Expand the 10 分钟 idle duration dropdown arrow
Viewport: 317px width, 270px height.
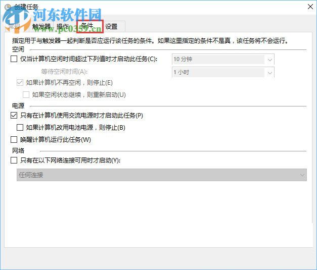pyautogui.click(x=269, y=60)
